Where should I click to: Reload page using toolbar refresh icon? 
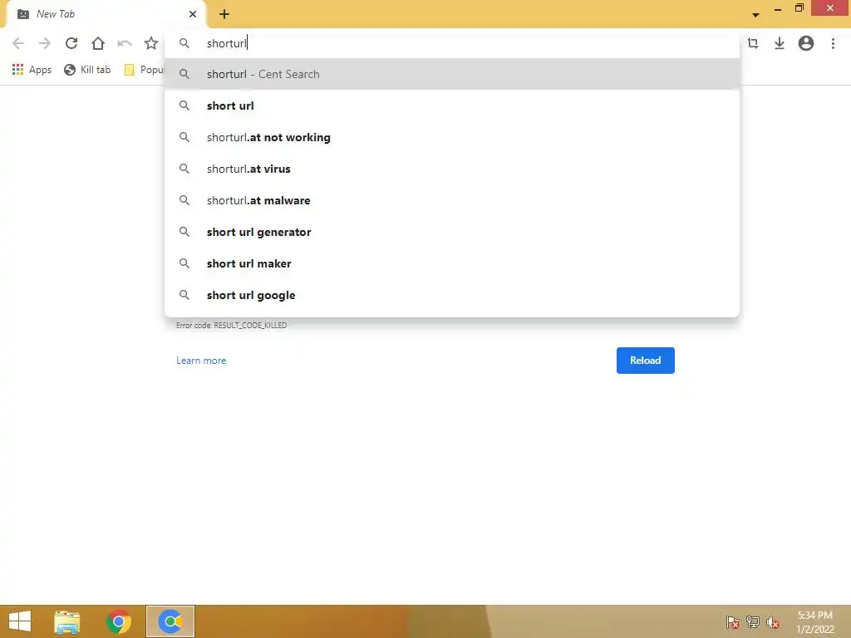(71, 43)
